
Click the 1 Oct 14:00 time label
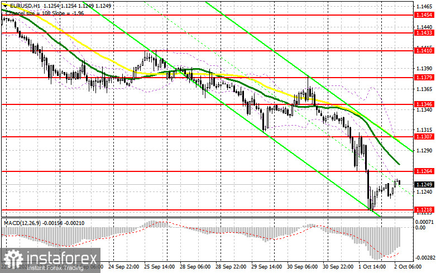pos(372,267)
